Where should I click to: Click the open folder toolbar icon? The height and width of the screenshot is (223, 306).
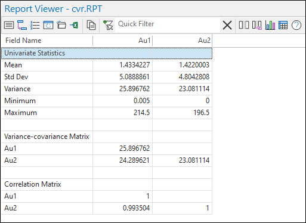[x=61, y=25]
